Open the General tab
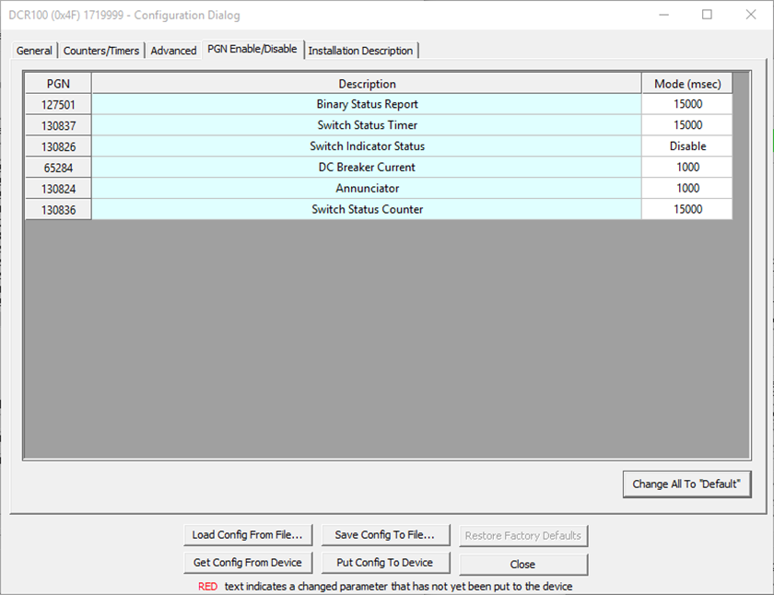Image resolution: width=774 pixels, height=595 pixels. [34, 51]
